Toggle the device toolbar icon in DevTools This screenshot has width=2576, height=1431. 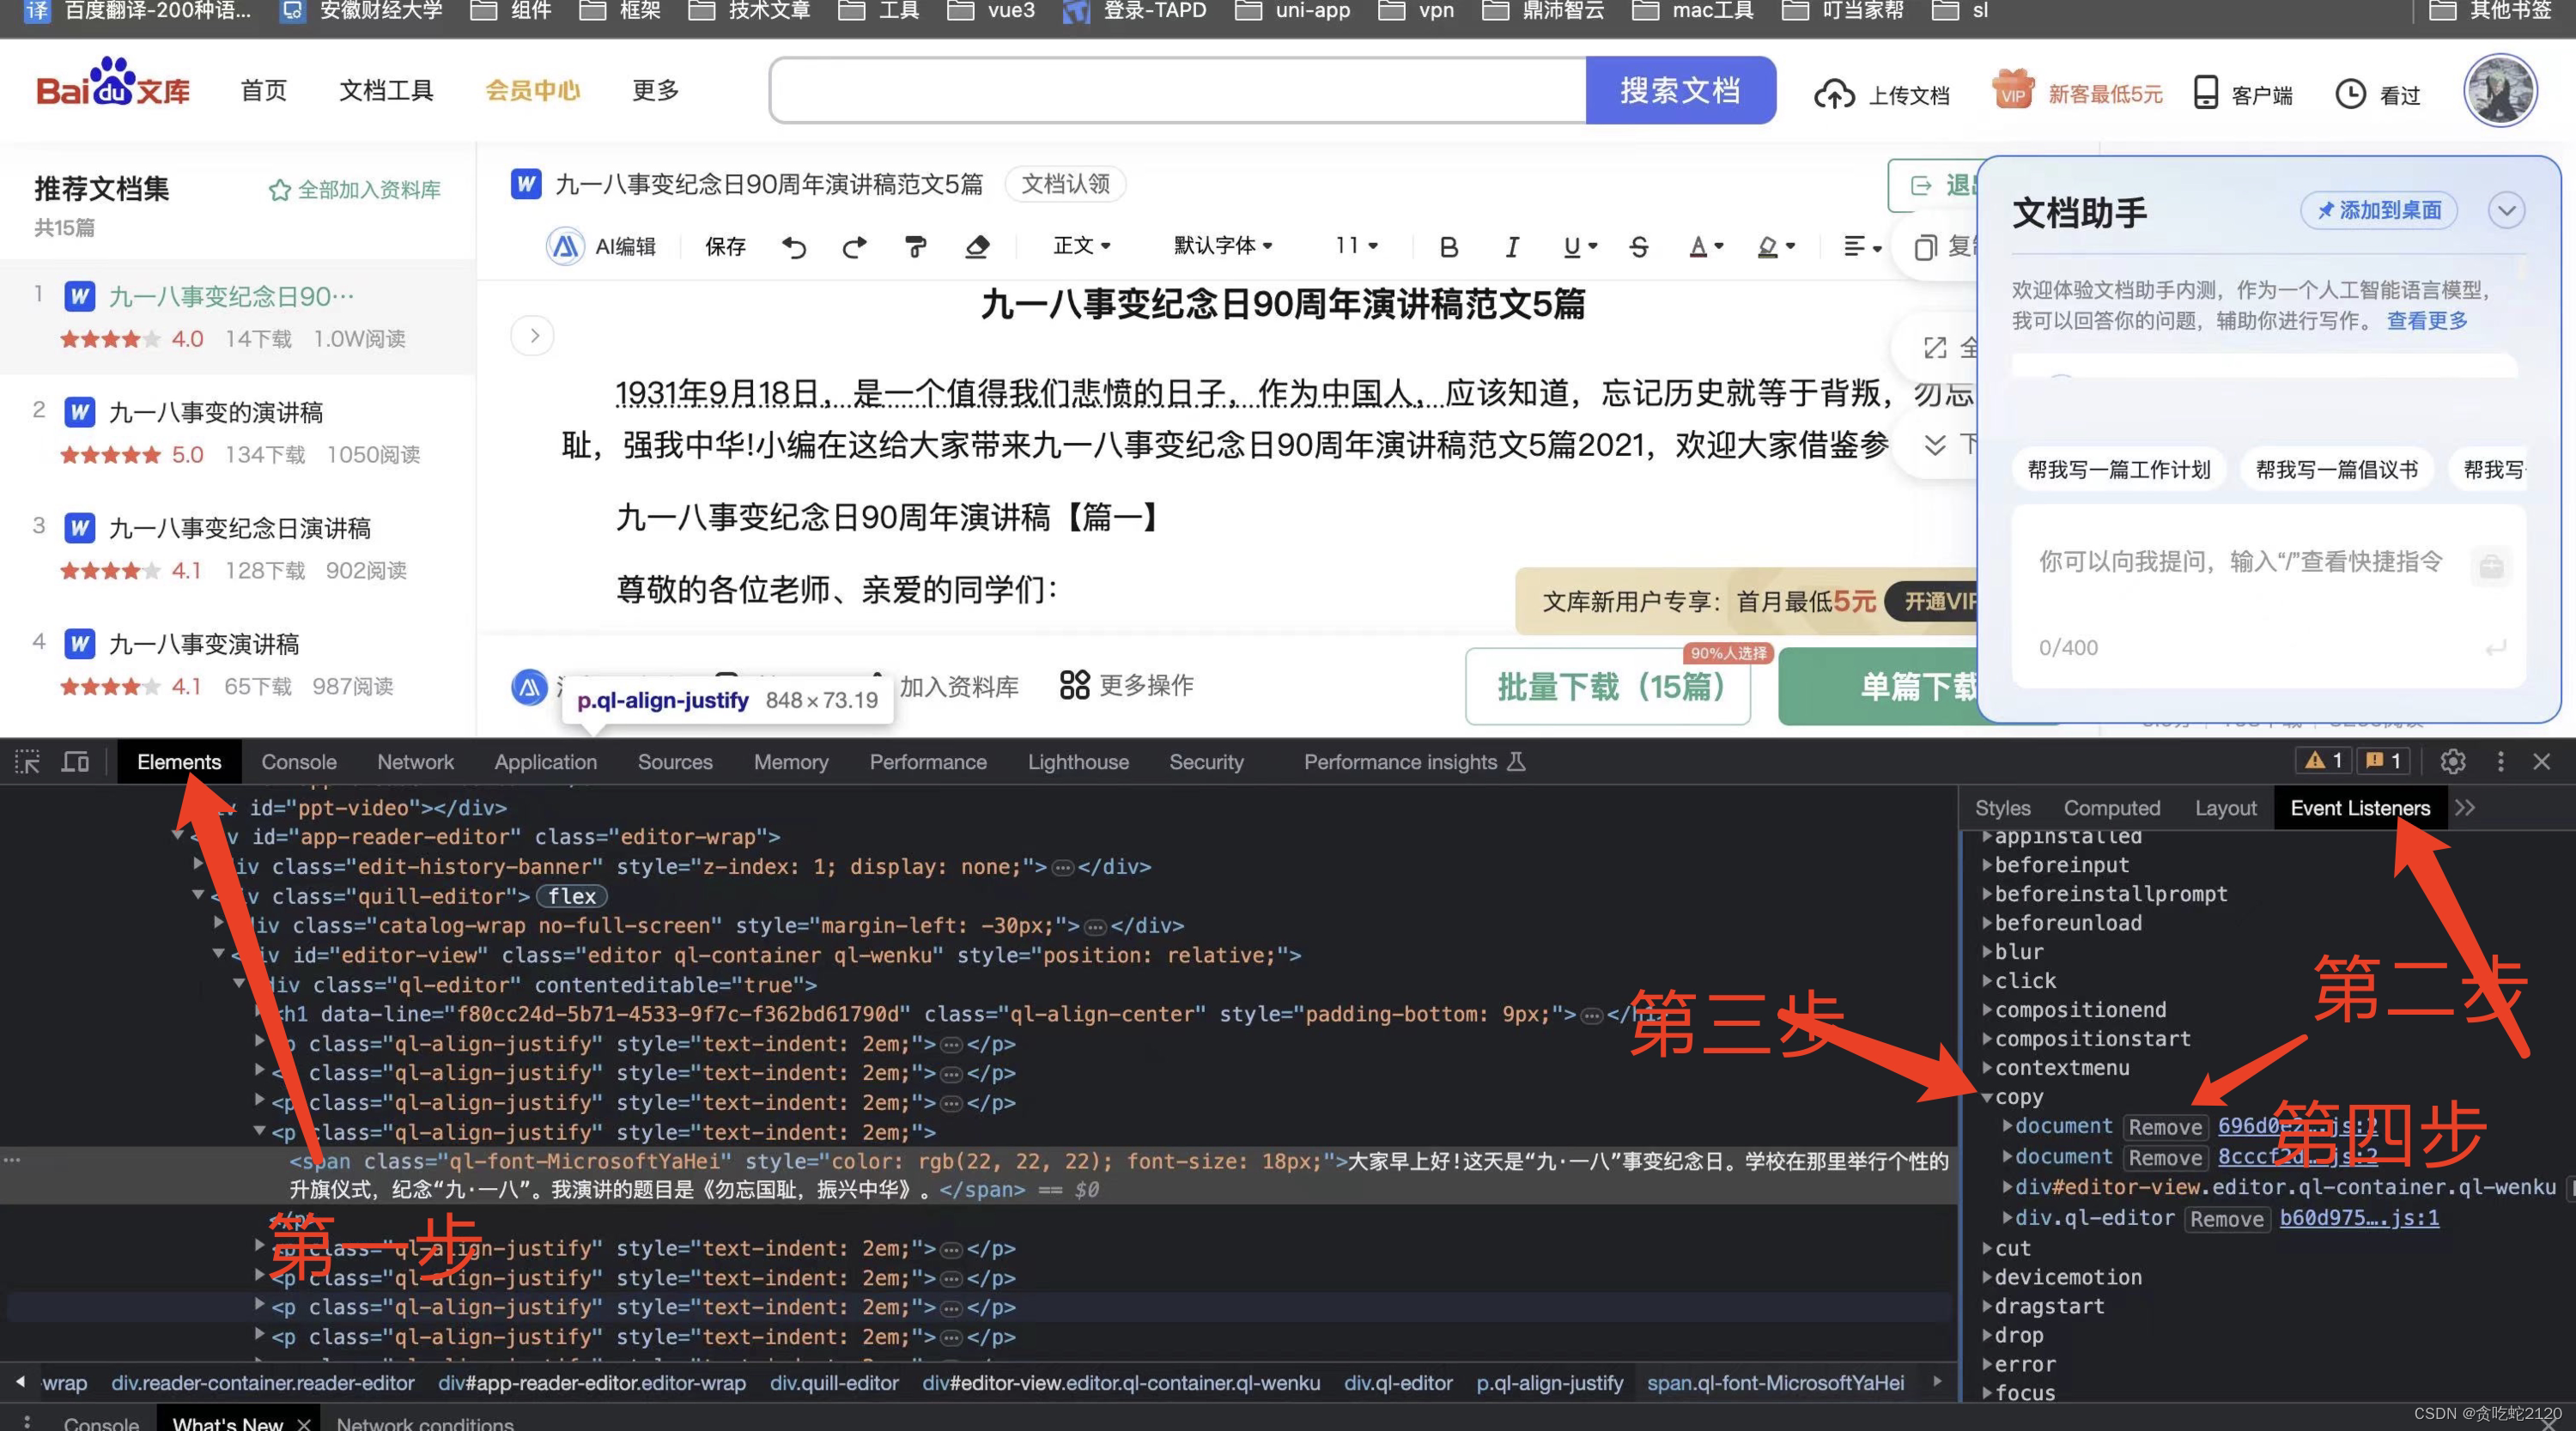click(75, 762)
